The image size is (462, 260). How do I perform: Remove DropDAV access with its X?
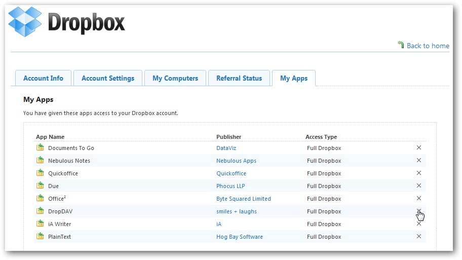[418, 211]
